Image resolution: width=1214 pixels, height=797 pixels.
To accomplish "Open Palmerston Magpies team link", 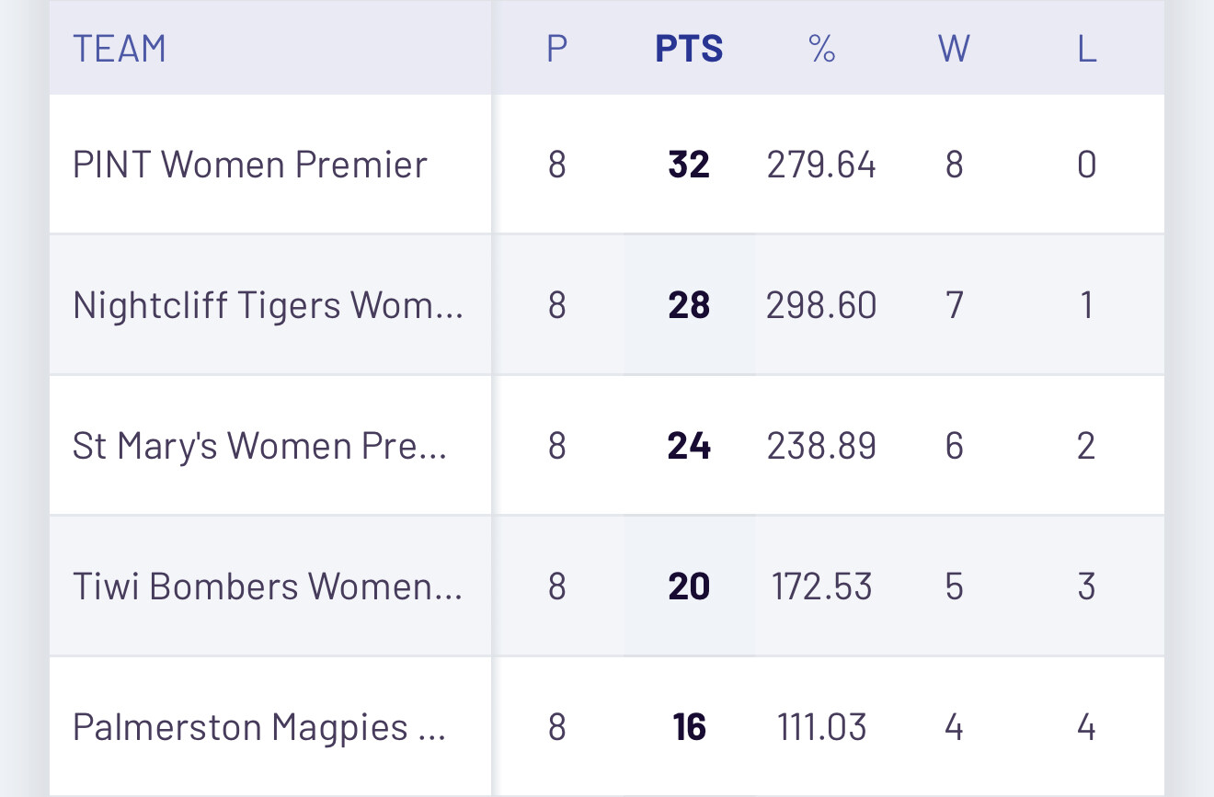I will pos(258,727).
